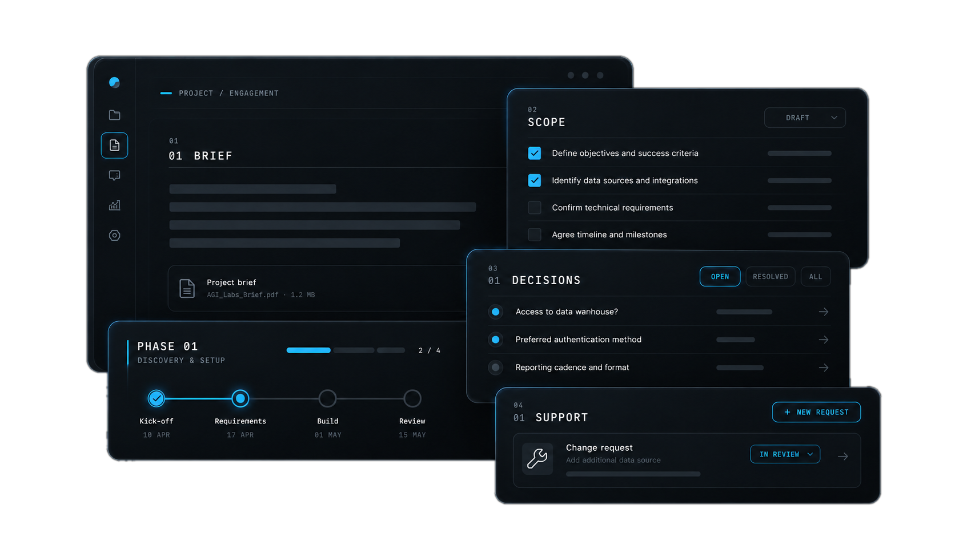Screen dimensions: 955x537
Task: Select radio for Preferred authentication method
Action: click(x=496, y=340)
